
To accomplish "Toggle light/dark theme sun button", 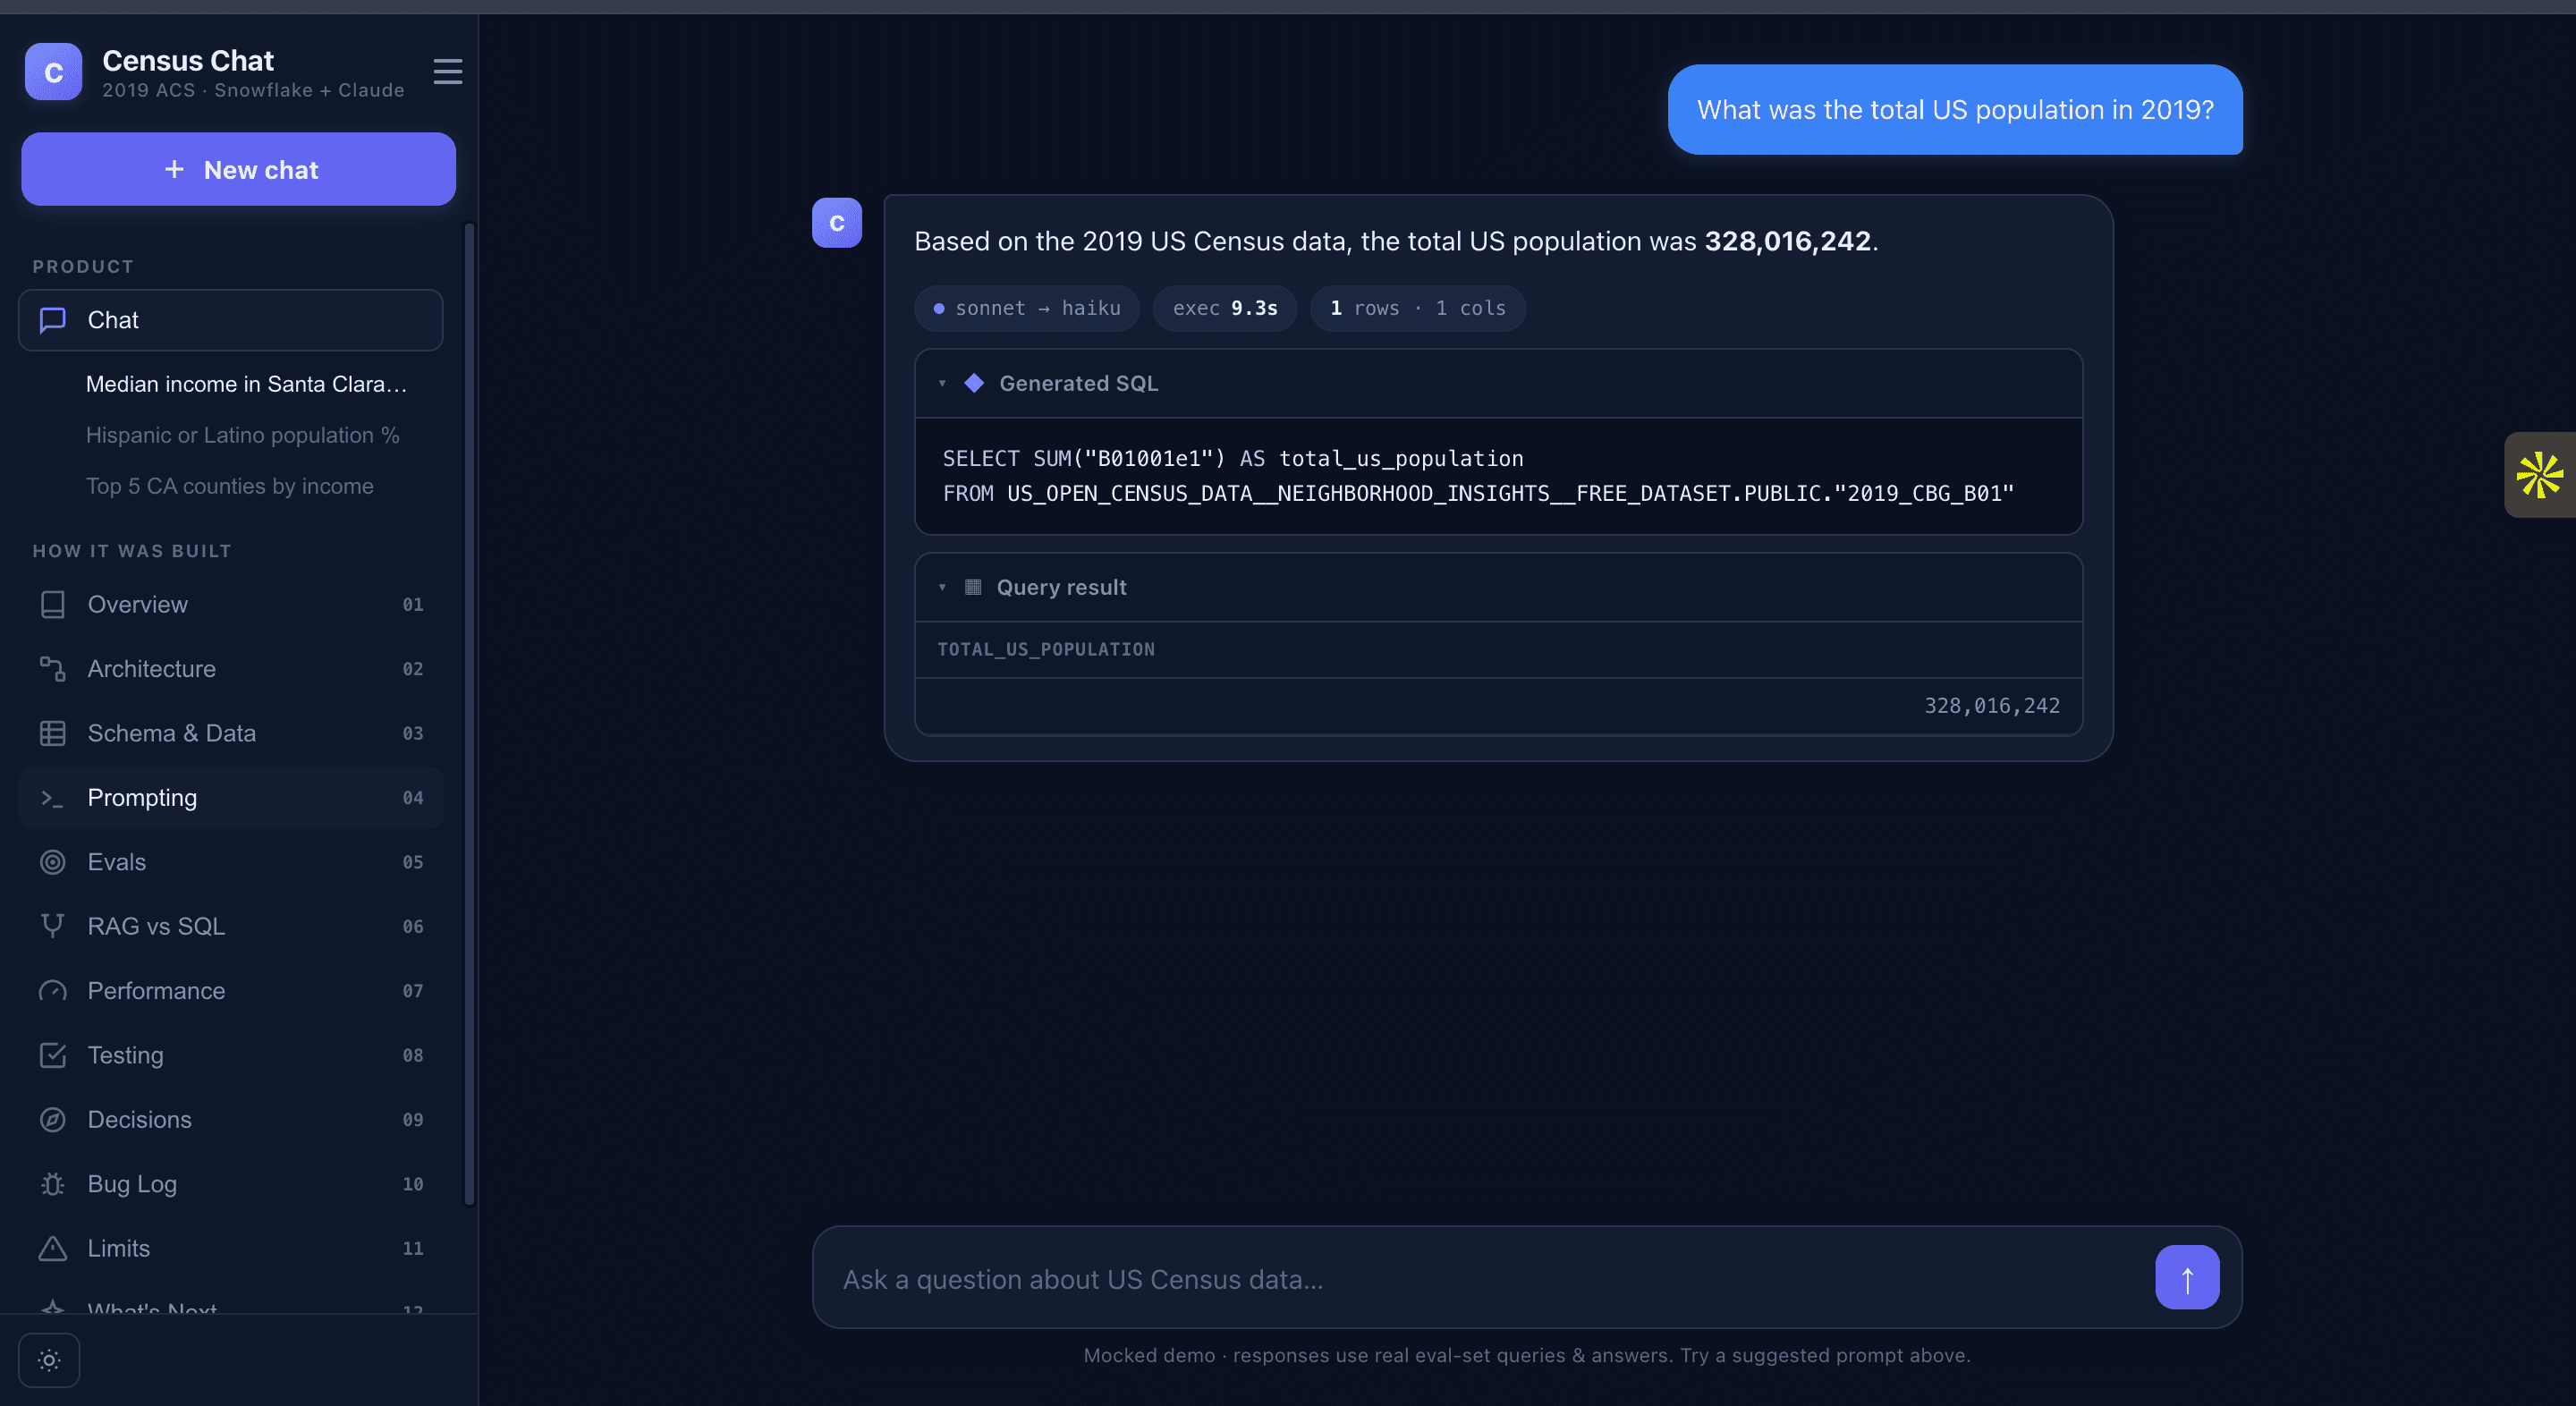I will point(49,1360).
